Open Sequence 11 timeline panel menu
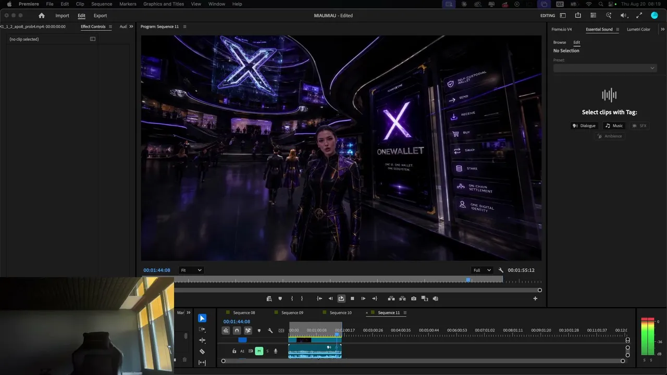The width and height of the screenshot is (667, 375). point(405,313)
